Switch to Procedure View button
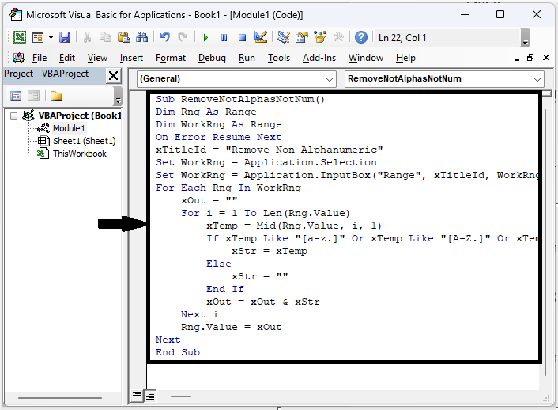 tap(137, 395)
